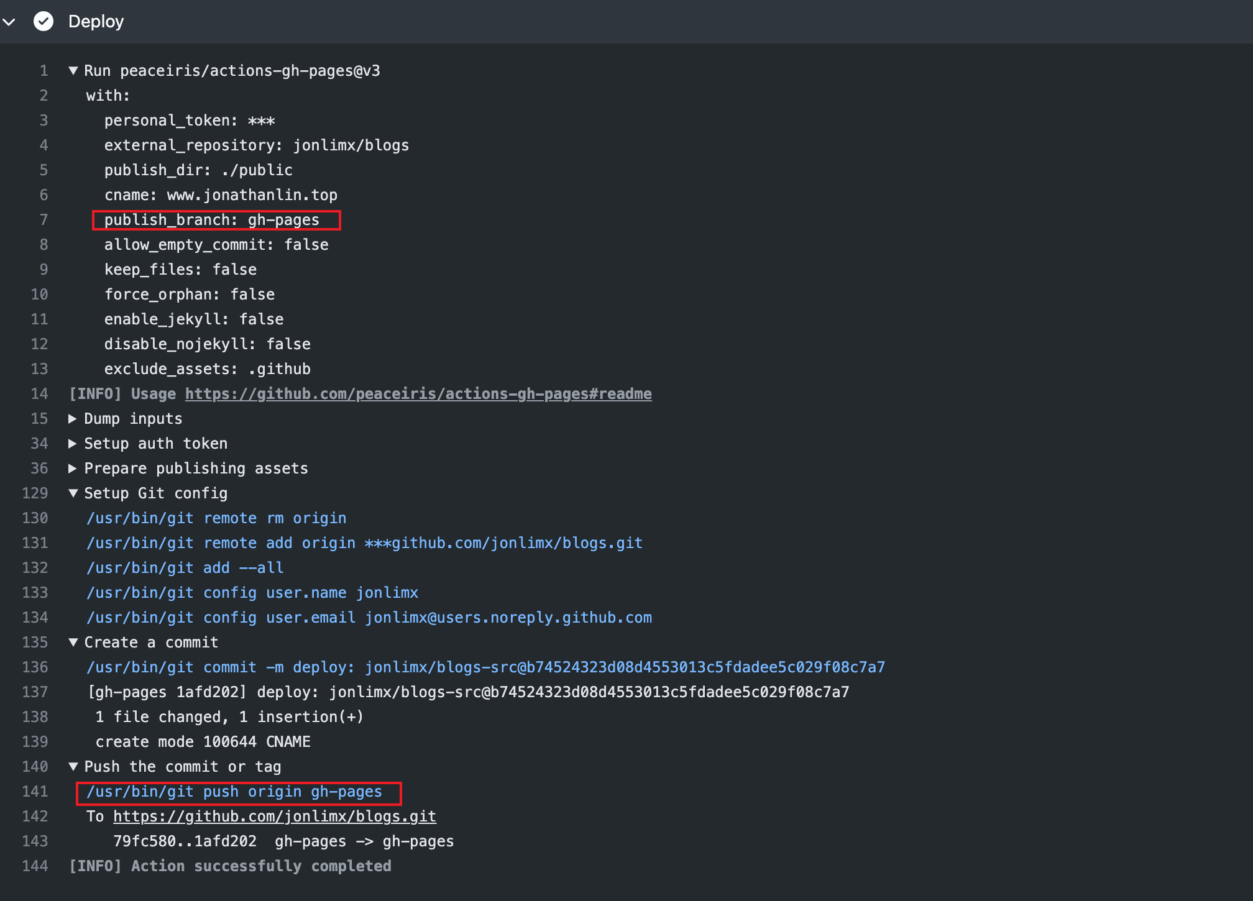
Task: Click the Deploy success checkmark icon
Action: coord(44,22)
